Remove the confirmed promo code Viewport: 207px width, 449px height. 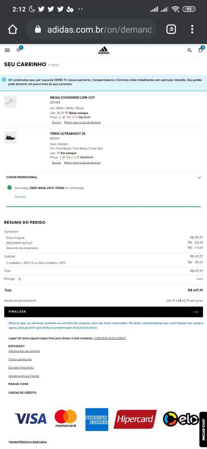point(21,197)
